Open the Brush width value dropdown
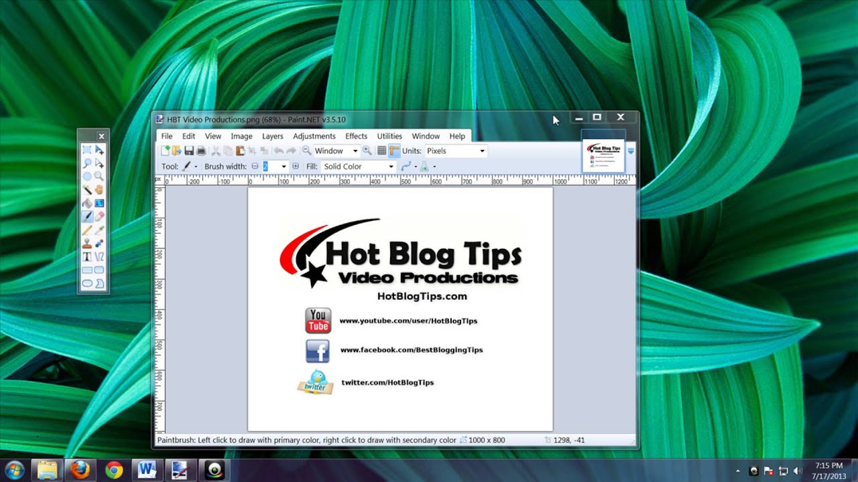The height and width of the screenshot is (482, 858). pos(284,167)
